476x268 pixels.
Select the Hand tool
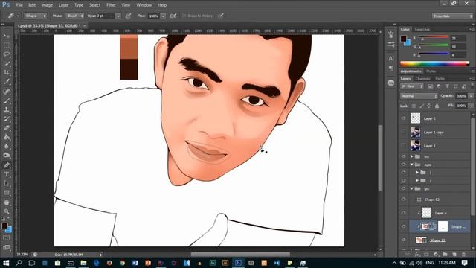[7, 202]
